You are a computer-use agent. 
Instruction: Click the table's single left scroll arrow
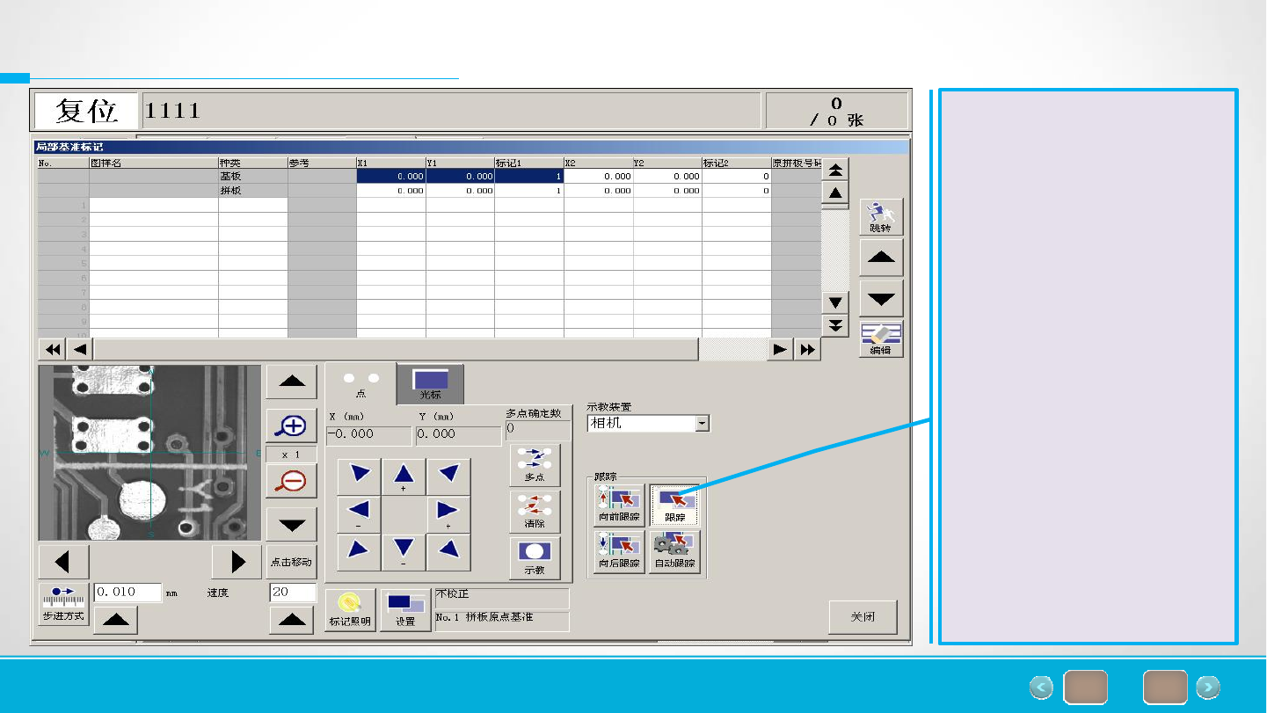coord(80,349)
